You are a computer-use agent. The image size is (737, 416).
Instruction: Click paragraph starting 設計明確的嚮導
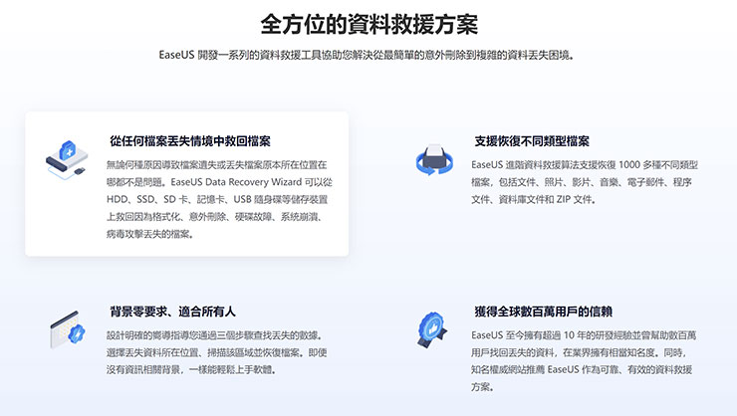[x=217, y=352]
